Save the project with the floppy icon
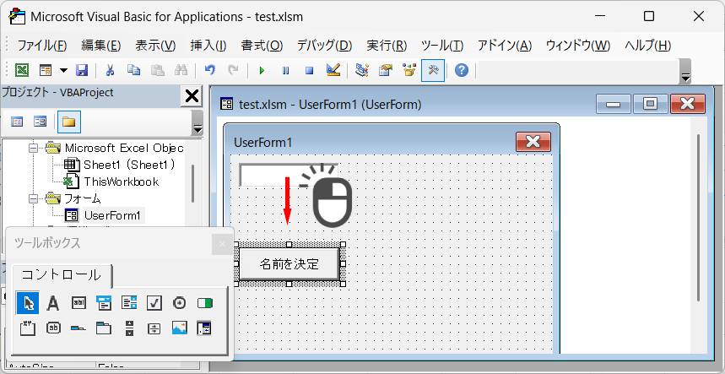Image resolution: width=725 pixels, height=374 pixels. [82, 70]
